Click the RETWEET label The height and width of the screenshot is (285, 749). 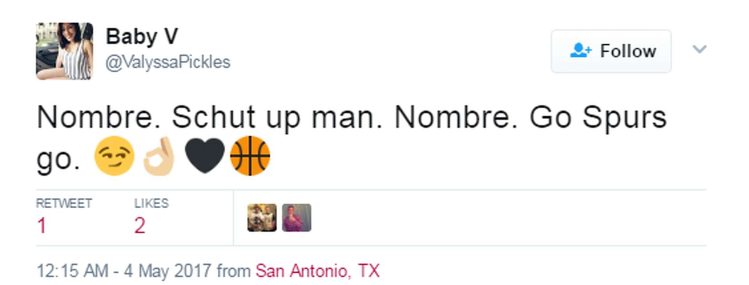[64, 203]
